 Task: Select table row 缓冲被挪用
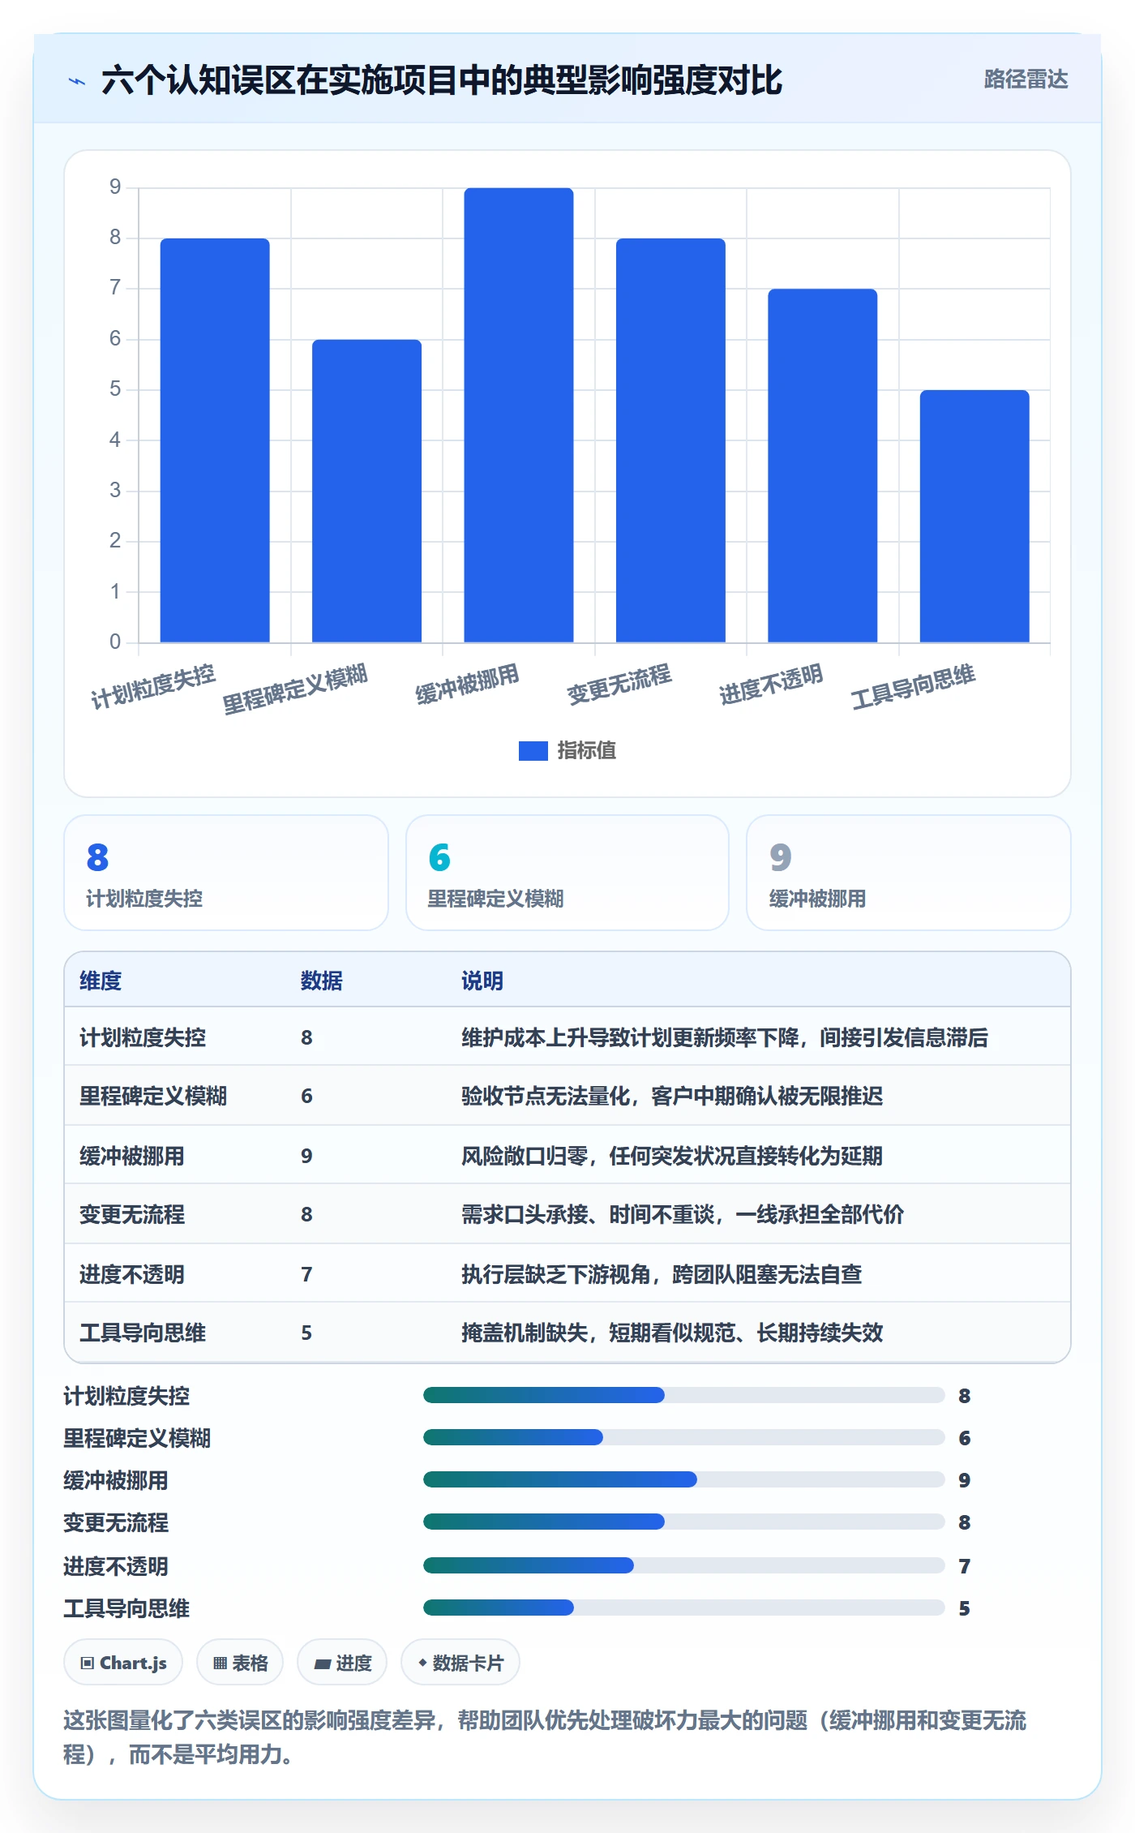point(567,1155)
